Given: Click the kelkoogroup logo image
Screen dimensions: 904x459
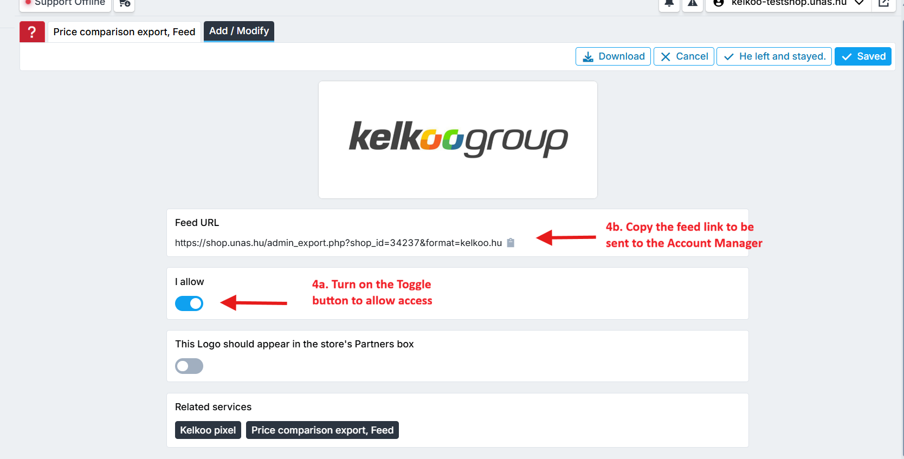Looking at the screenshot, I should pos(458,140).
